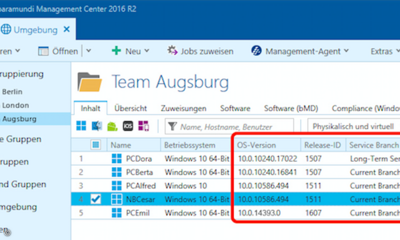Click the 'Long-Term' service branch cell for PCDora
The image size is (400, 240).
375,159
